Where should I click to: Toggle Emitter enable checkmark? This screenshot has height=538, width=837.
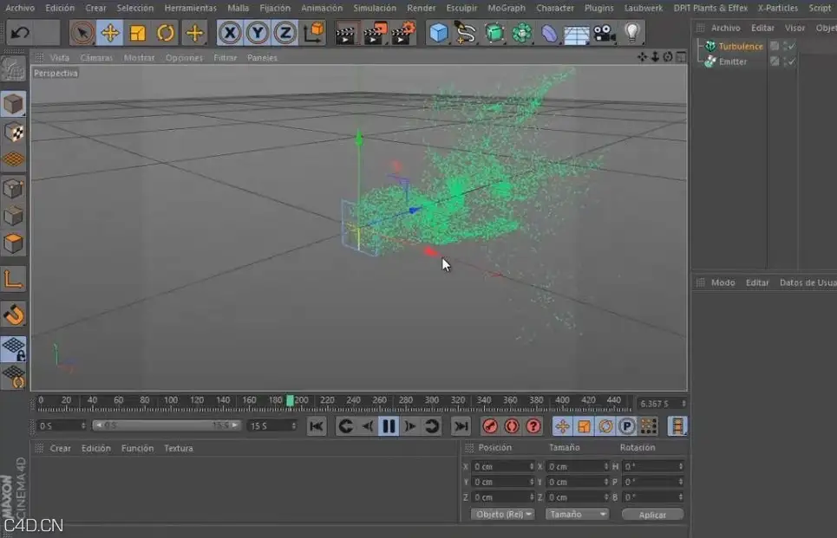pyautogui.click(x=792, y=62)
